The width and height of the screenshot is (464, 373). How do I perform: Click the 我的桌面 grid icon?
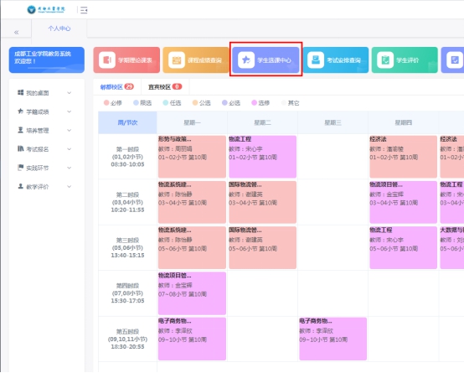20,92
